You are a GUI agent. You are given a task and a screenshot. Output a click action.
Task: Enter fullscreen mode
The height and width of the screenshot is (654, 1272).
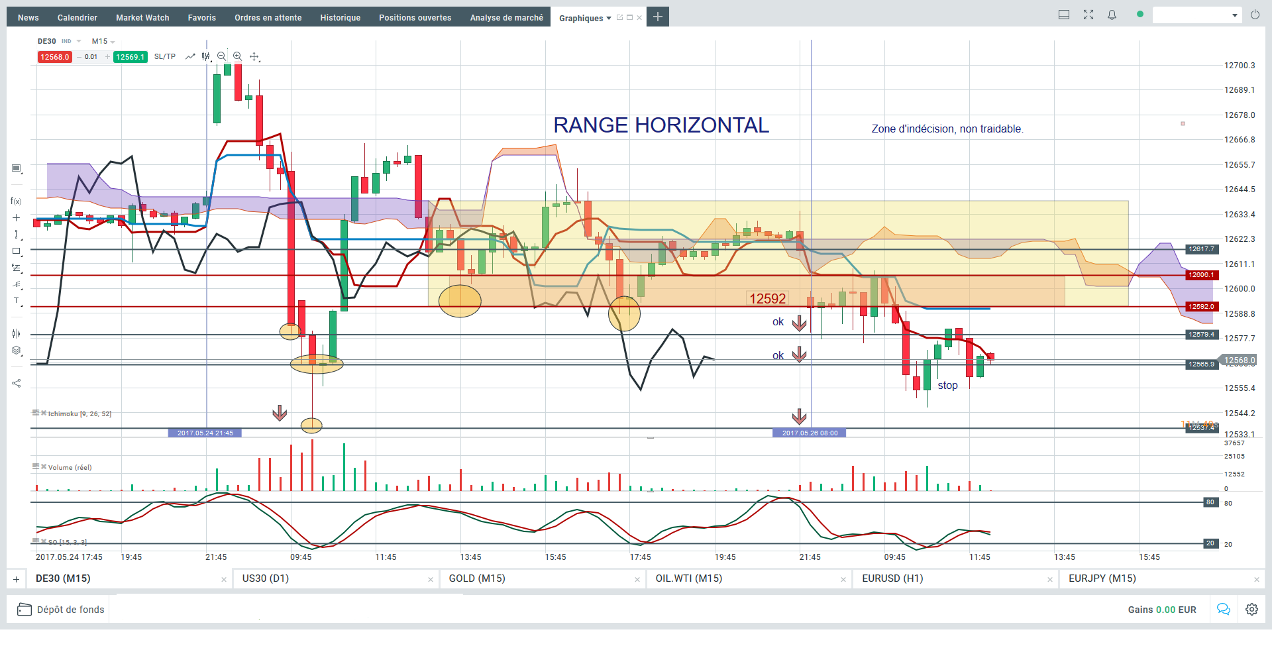[x=1088, y=15]
